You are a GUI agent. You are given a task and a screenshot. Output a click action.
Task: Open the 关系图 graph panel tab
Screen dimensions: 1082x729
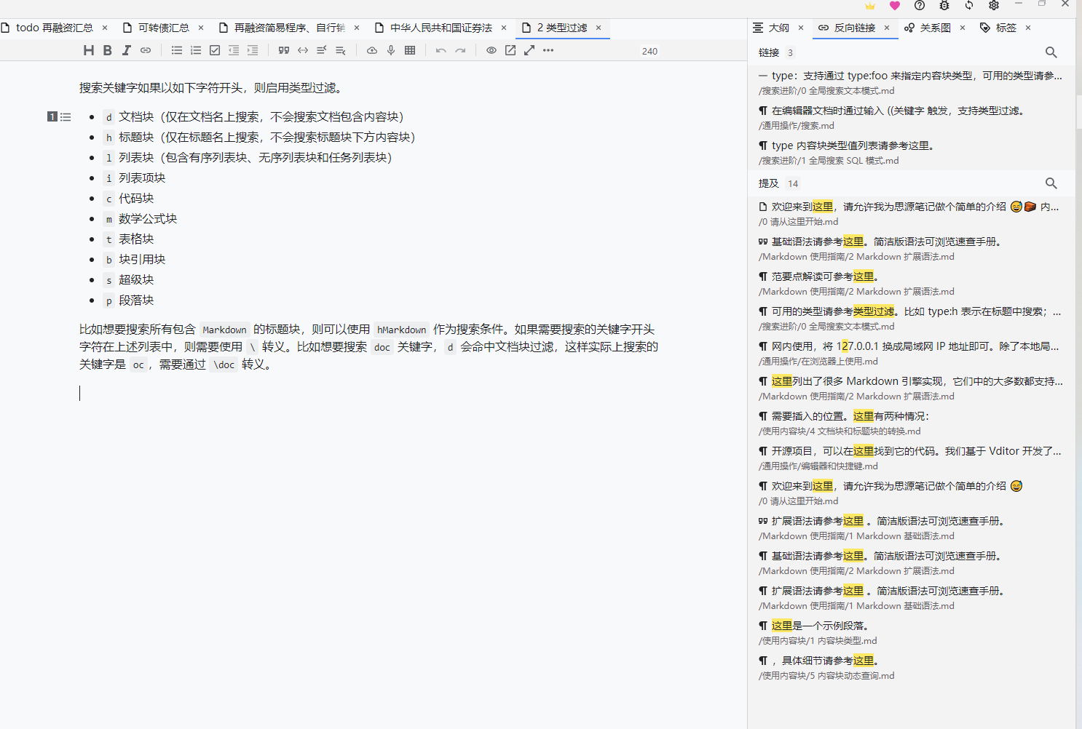point(936,28)
